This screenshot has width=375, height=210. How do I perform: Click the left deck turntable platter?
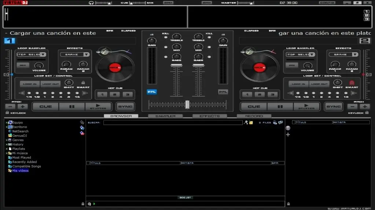(x=115, y=68)
